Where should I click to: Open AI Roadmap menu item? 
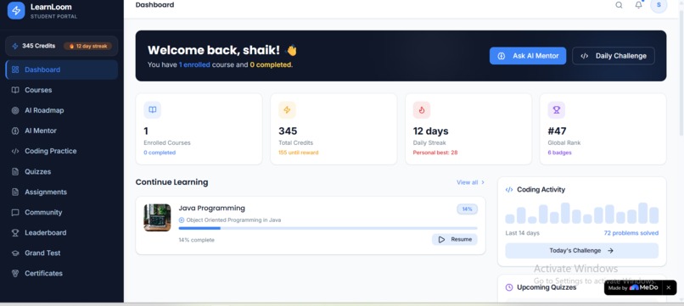click(61, 111)
